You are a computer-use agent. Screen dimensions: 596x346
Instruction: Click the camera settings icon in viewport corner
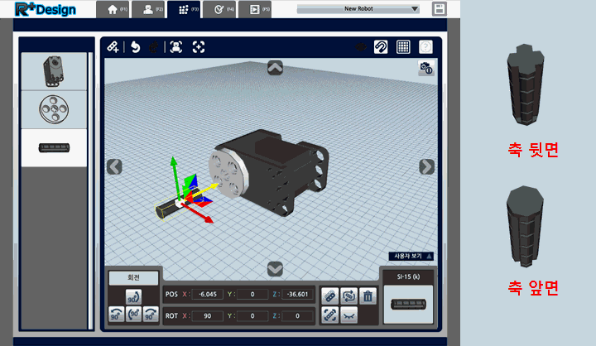(425, 69)
